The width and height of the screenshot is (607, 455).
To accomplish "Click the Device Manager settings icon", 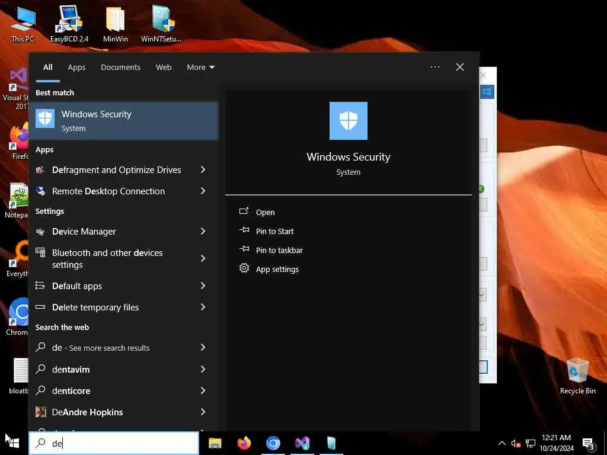I will point(40,232).
